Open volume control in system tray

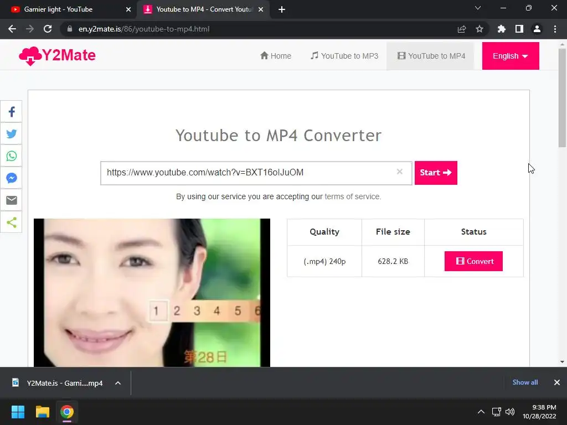[x=510, y=412]
